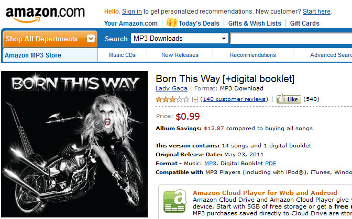Open the New Releases tab
This screenshot has height=219, width=352.
coord(180,55)
